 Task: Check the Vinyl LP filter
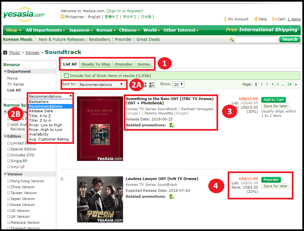coord(9,167)
